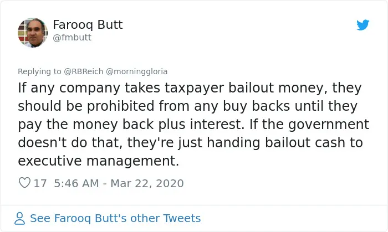Open the 5:46 AM timestamp link
Viewport: 388px width, 232px height.
(76, 183)
